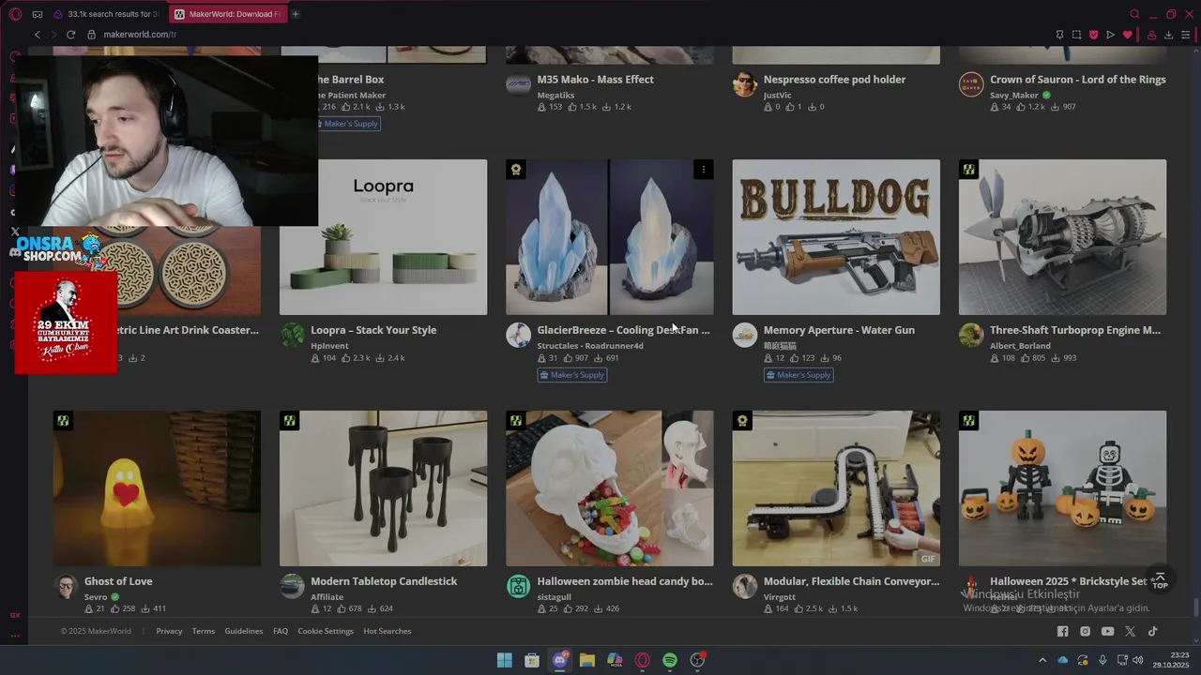Viewport: 1201px width, 675px height.
Task: Open the Guidelines footer link
Action: [x=244, y=631]
